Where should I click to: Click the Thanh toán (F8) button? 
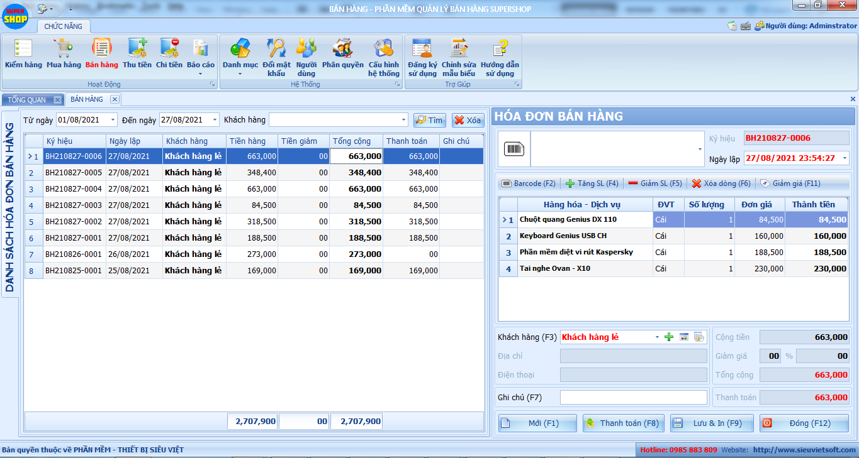pyautogui.click(x=623, y=423)
